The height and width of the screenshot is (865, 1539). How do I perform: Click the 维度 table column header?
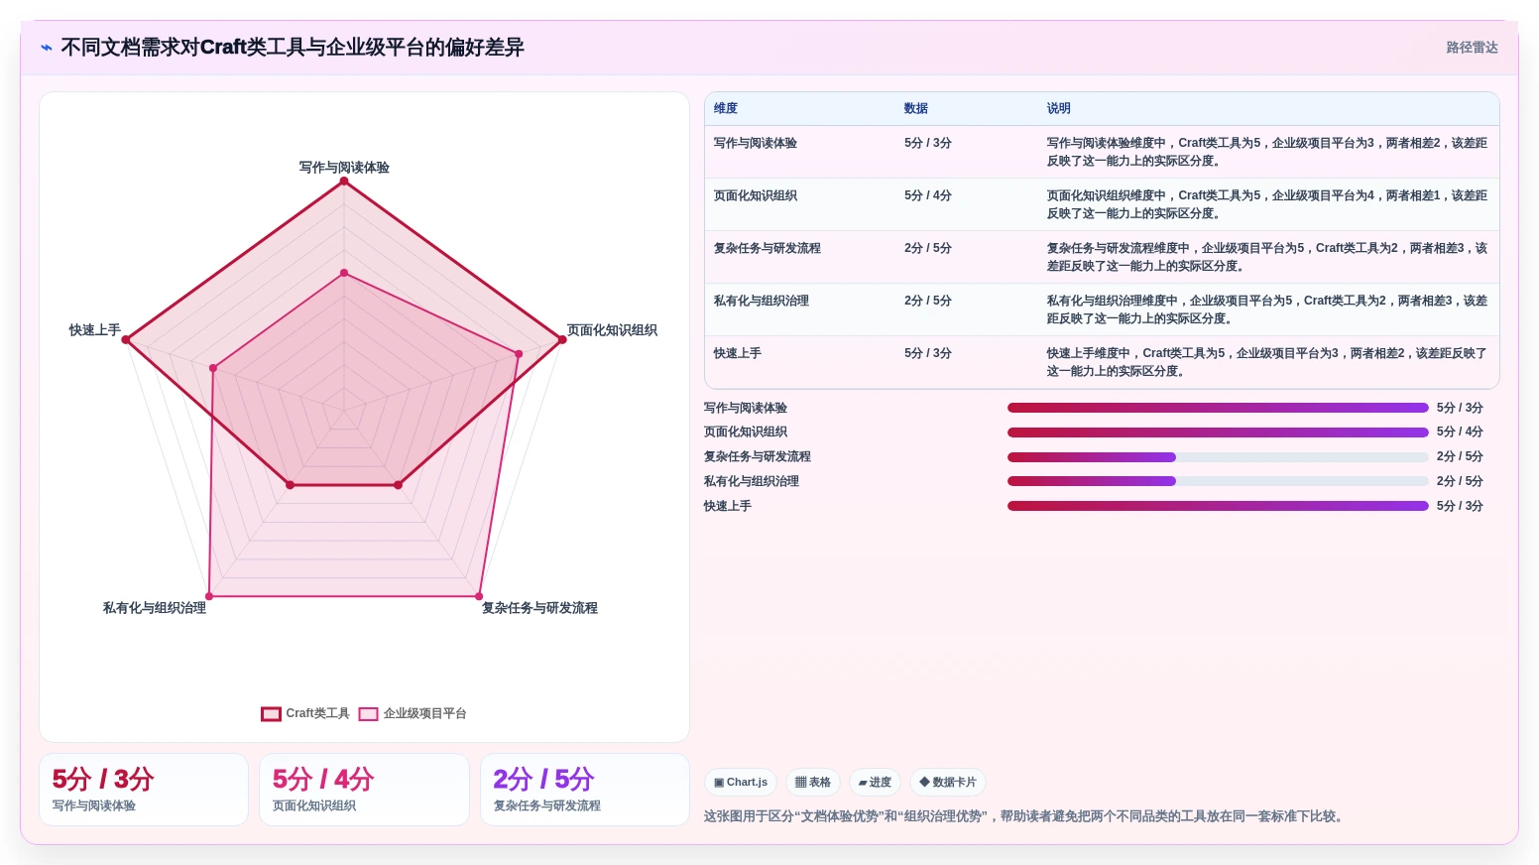[726, 109]
